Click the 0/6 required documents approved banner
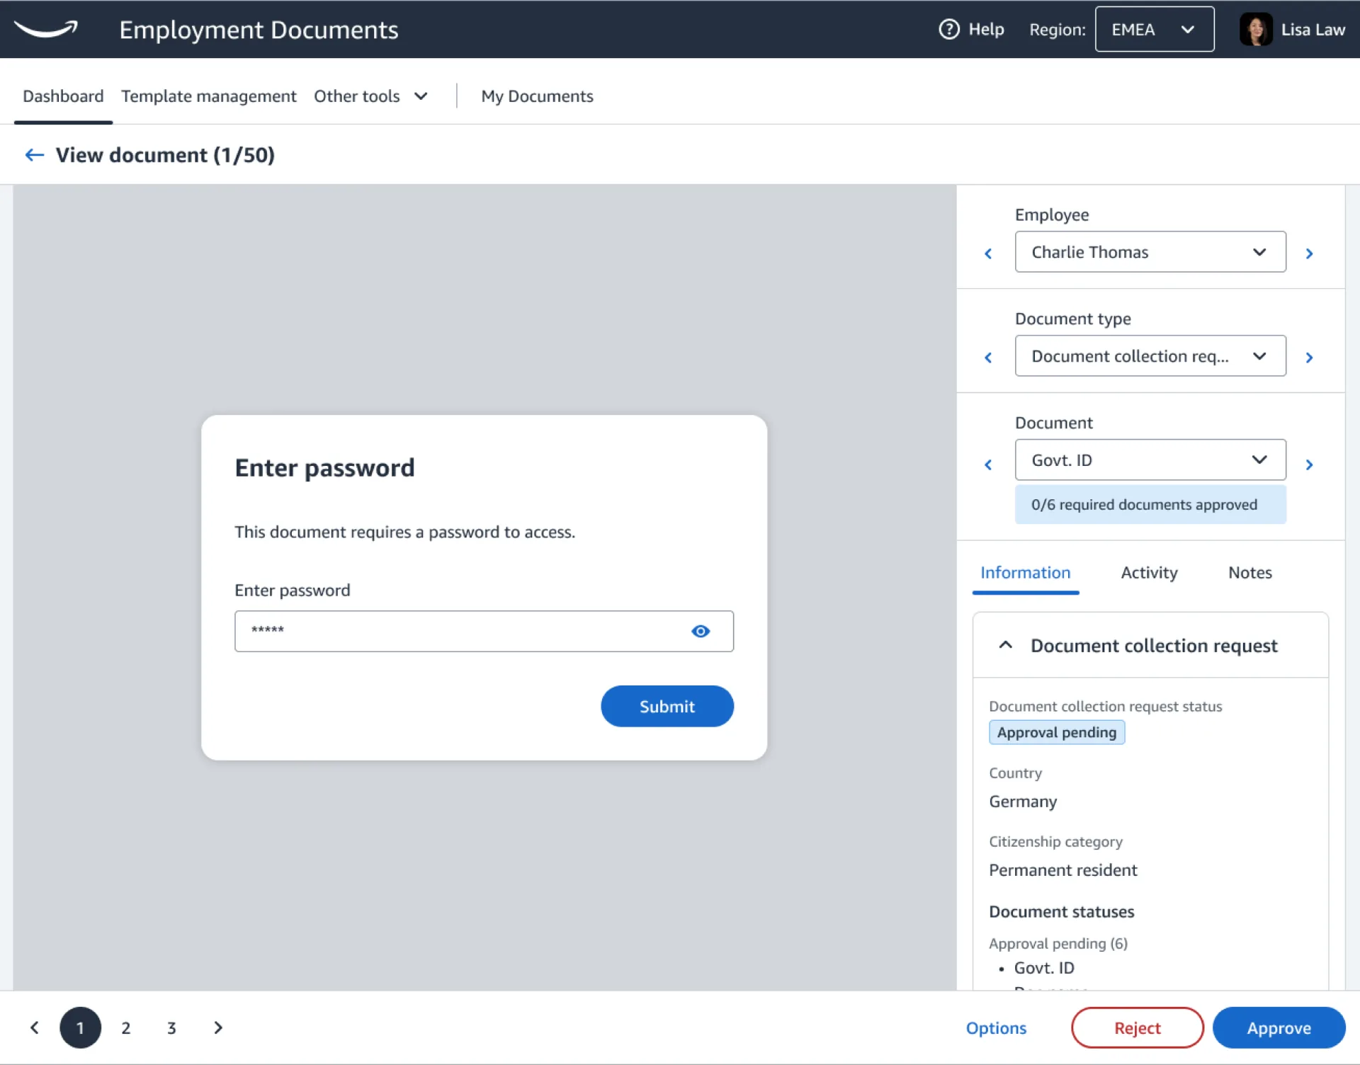1360x1065 pixels. [1150, 504]
